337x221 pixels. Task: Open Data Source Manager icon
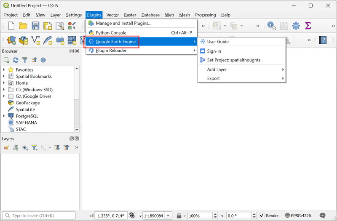(11, 40)
